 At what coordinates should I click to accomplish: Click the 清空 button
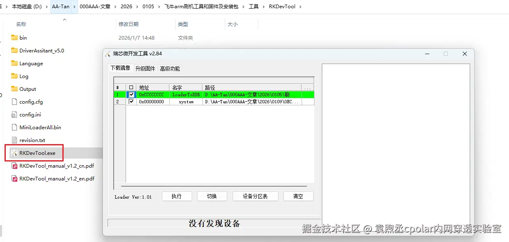298,196
